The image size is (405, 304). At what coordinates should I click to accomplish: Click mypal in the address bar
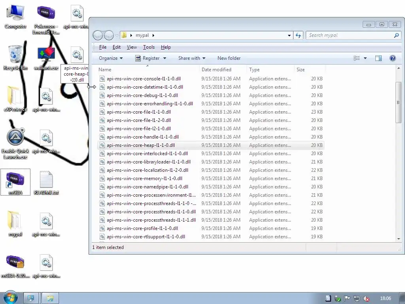[x=142, y=35]
